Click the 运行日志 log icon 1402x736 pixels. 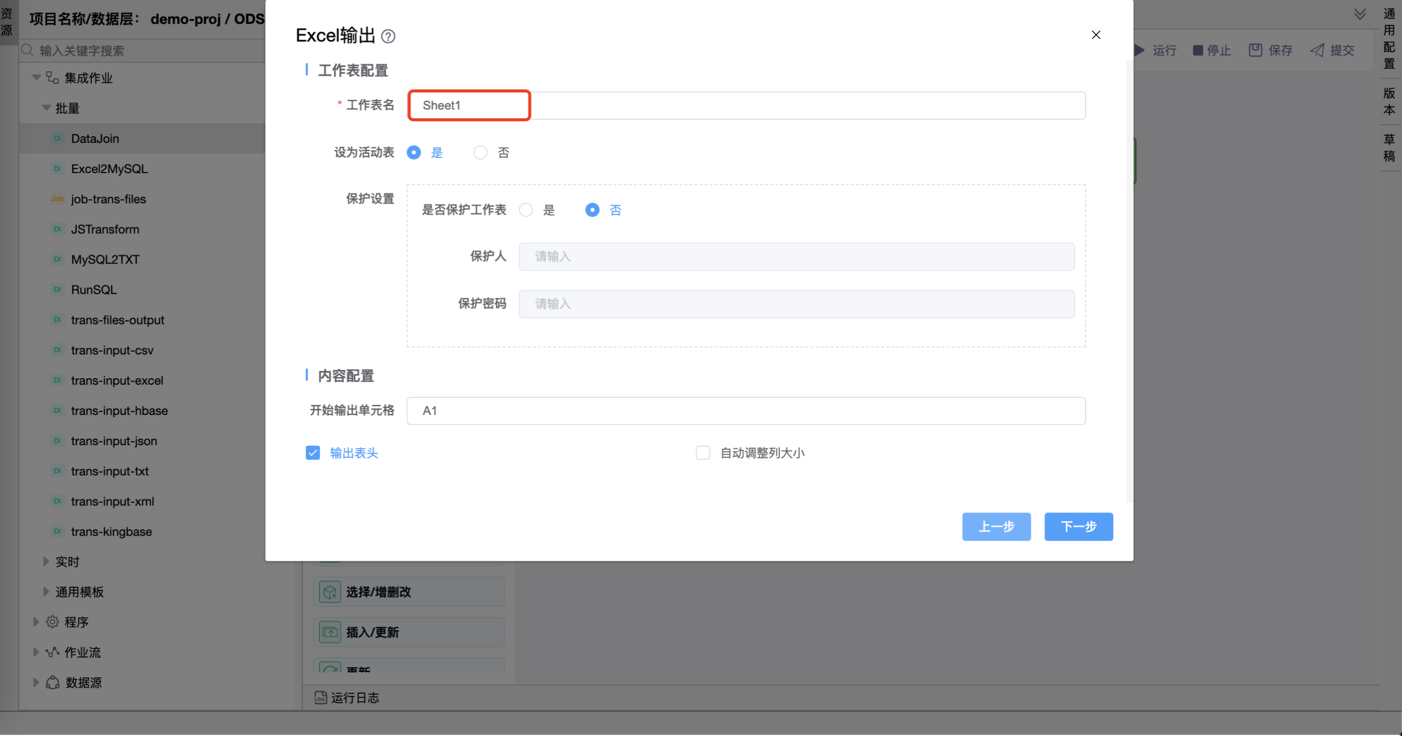320,698
